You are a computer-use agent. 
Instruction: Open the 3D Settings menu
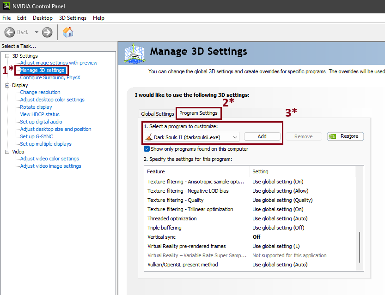pos(73,18)
